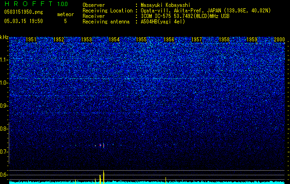Click the kHz axis unit label
290x184 pixels.
(4, 37)
